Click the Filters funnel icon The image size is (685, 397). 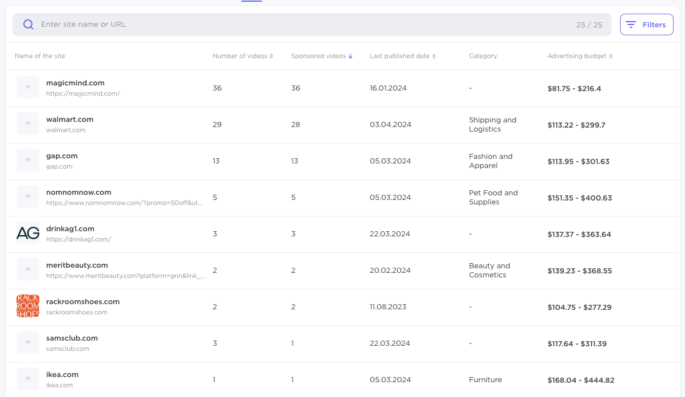point(631,24)
